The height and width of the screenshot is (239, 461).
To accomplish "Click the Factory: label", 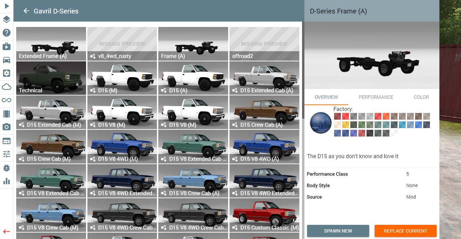I will point(343,109).
